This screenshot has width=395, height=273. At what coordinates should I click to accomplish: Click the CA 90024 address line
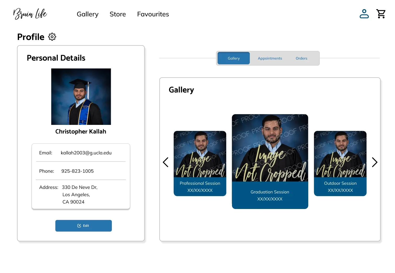73,202
